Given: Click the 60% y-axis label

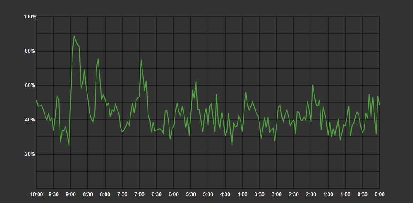Looking at the screenshot, I should (x=31, y=85).
